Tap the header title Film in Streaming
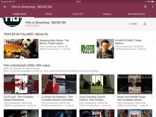The height and width of the screenshot is (117, 156). pos(31,7)
